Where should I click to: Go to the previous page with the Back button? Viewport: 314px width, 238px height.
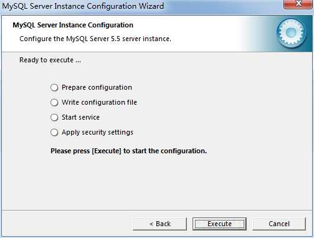(159, 224)
